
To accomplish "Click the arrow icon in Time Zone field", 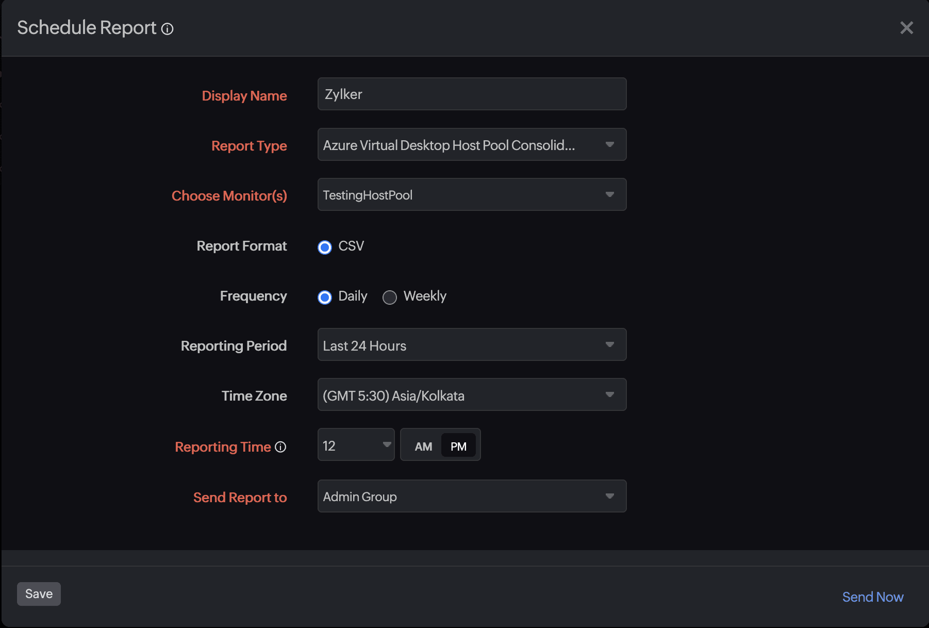I will (610, 395).
